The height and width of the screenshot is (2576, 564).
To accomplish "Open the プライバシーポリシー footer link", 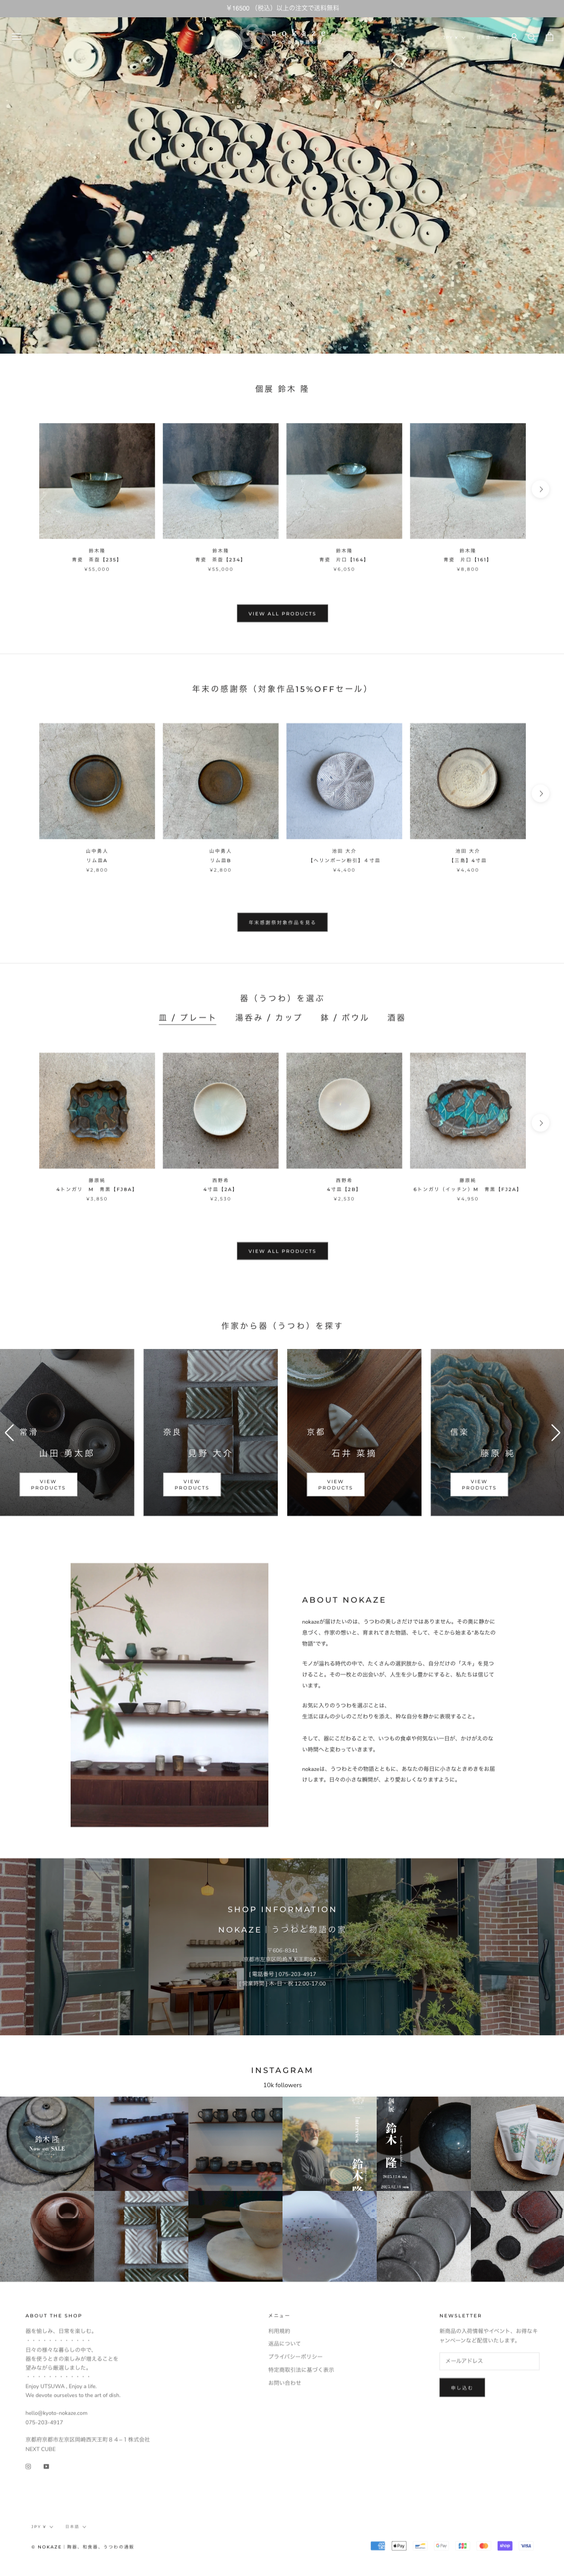I will (x=295, y=2357).
